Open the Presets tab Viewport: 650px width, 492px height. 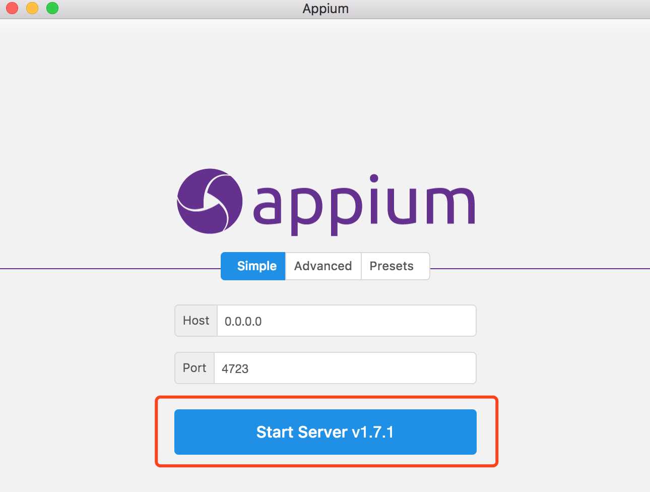(395, 266)
